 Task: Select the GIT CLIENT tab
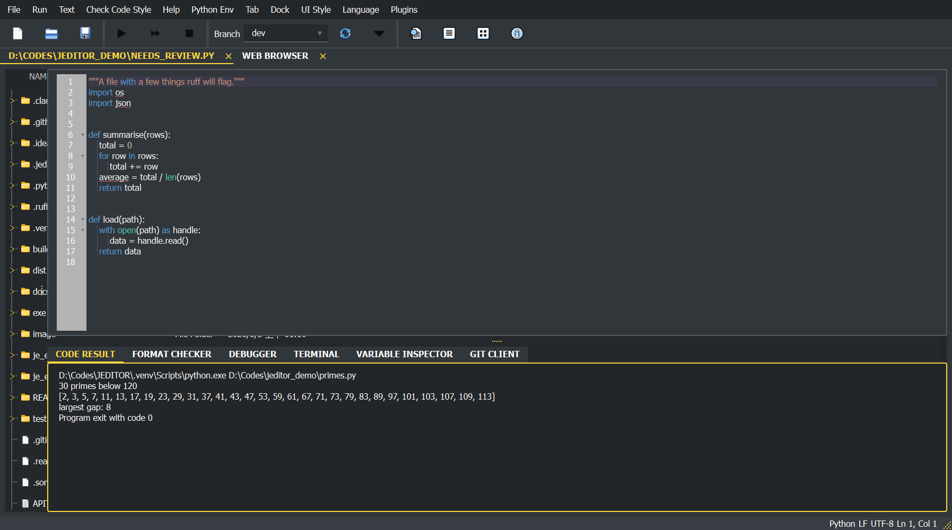coord(495,354)
